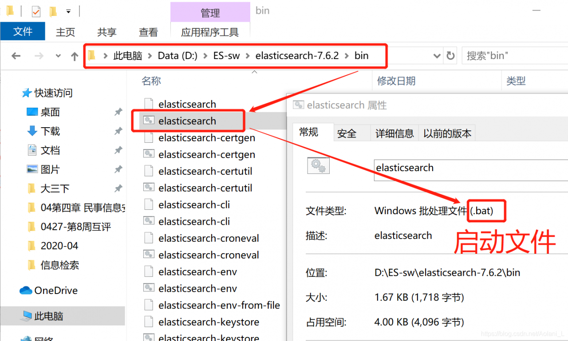Click the OneDrive cloud icon

tap(26, 290)
